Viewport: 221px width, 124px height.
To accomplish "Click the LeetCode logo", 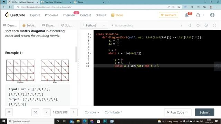I will 15,15.
